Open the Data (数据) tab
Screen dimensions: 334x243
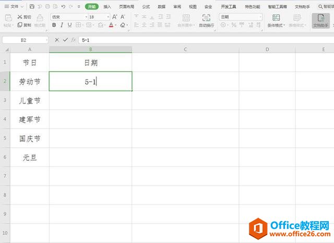(x=162, y=7)
